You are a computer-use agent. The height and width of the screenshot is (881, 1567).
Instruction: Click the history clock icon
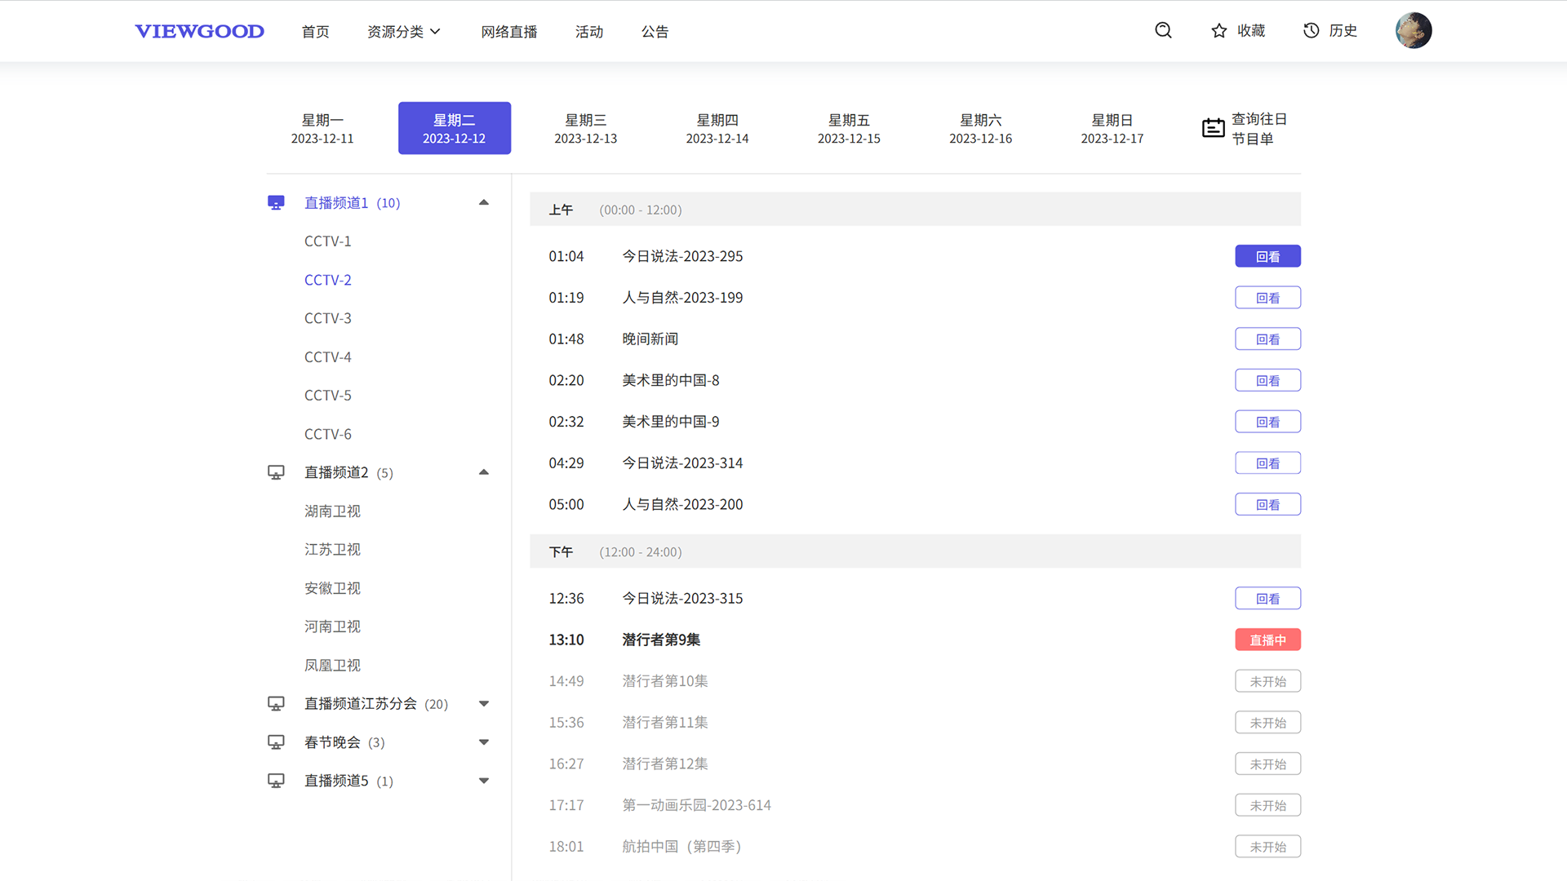click(x=1311, y=30)
